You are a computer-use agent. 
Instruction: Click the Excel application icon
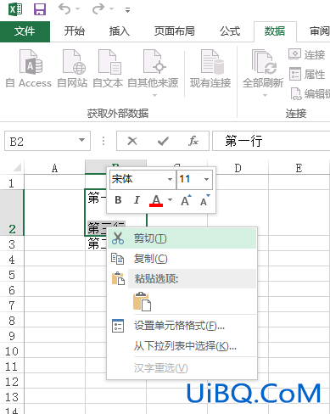(x=15, y=9)
